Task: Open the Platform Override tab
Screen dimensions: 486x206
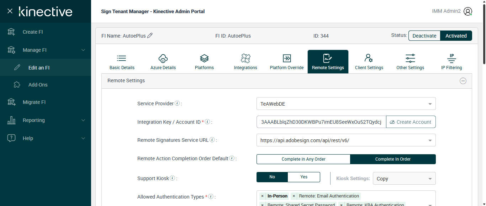Action: (287, 62)
